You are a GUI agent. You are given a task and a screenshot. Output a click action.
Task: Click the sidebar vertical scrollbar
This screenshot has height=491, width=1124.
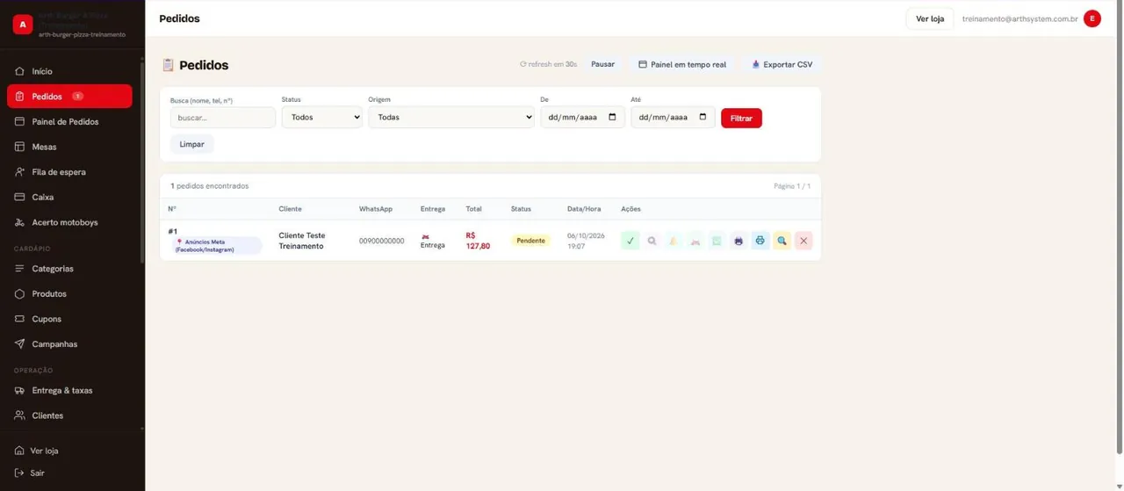pos(142,162)
